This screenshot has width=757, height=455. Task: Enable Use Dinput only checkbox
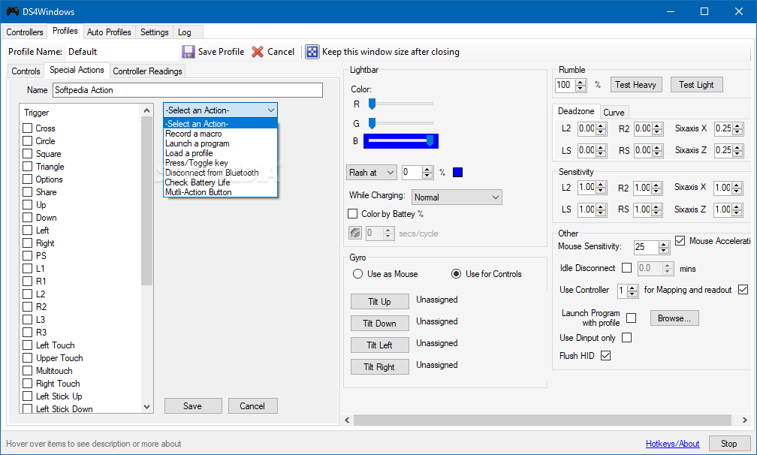626,338
